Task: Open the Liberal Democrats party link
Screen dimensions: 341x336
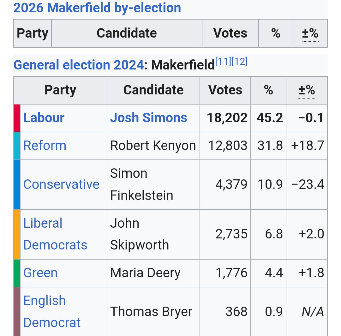Action: 55,234
